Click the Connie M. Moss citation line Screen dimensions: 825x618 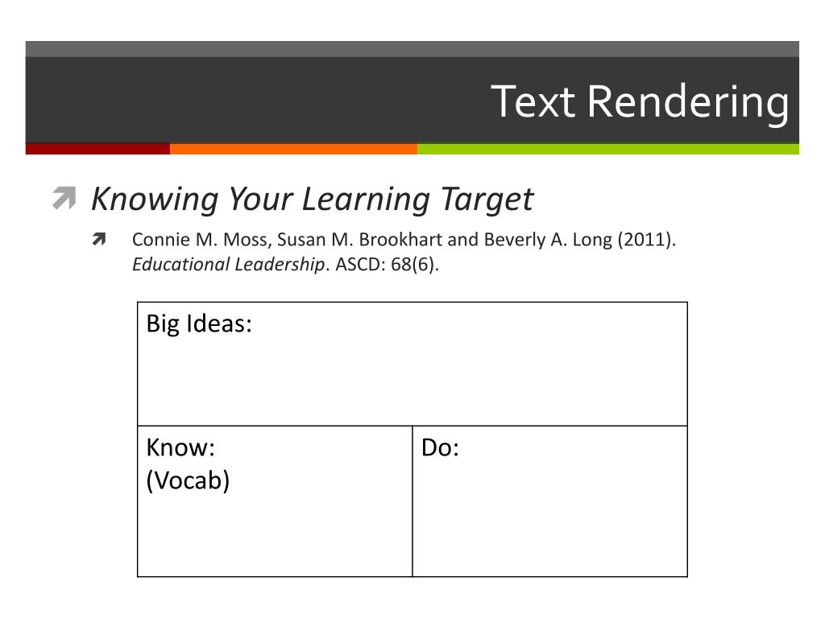click(404, 240)
